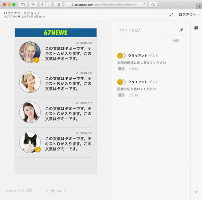202x200 pixels.
Task: Click comment pin 1 on first photo
Action: tap(37, 60)
